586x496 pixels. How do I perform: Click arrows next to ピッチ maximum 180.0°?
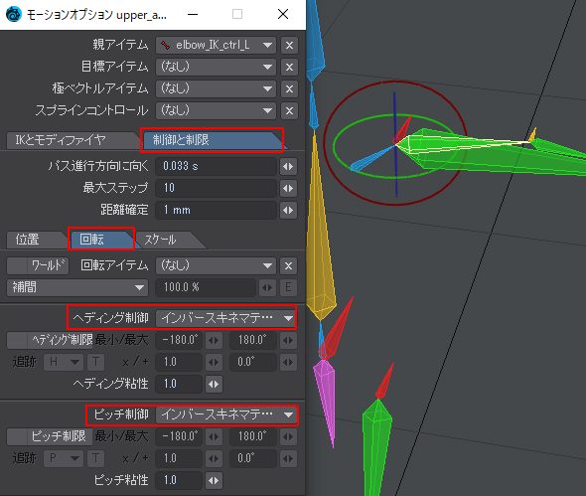point(288,436)
